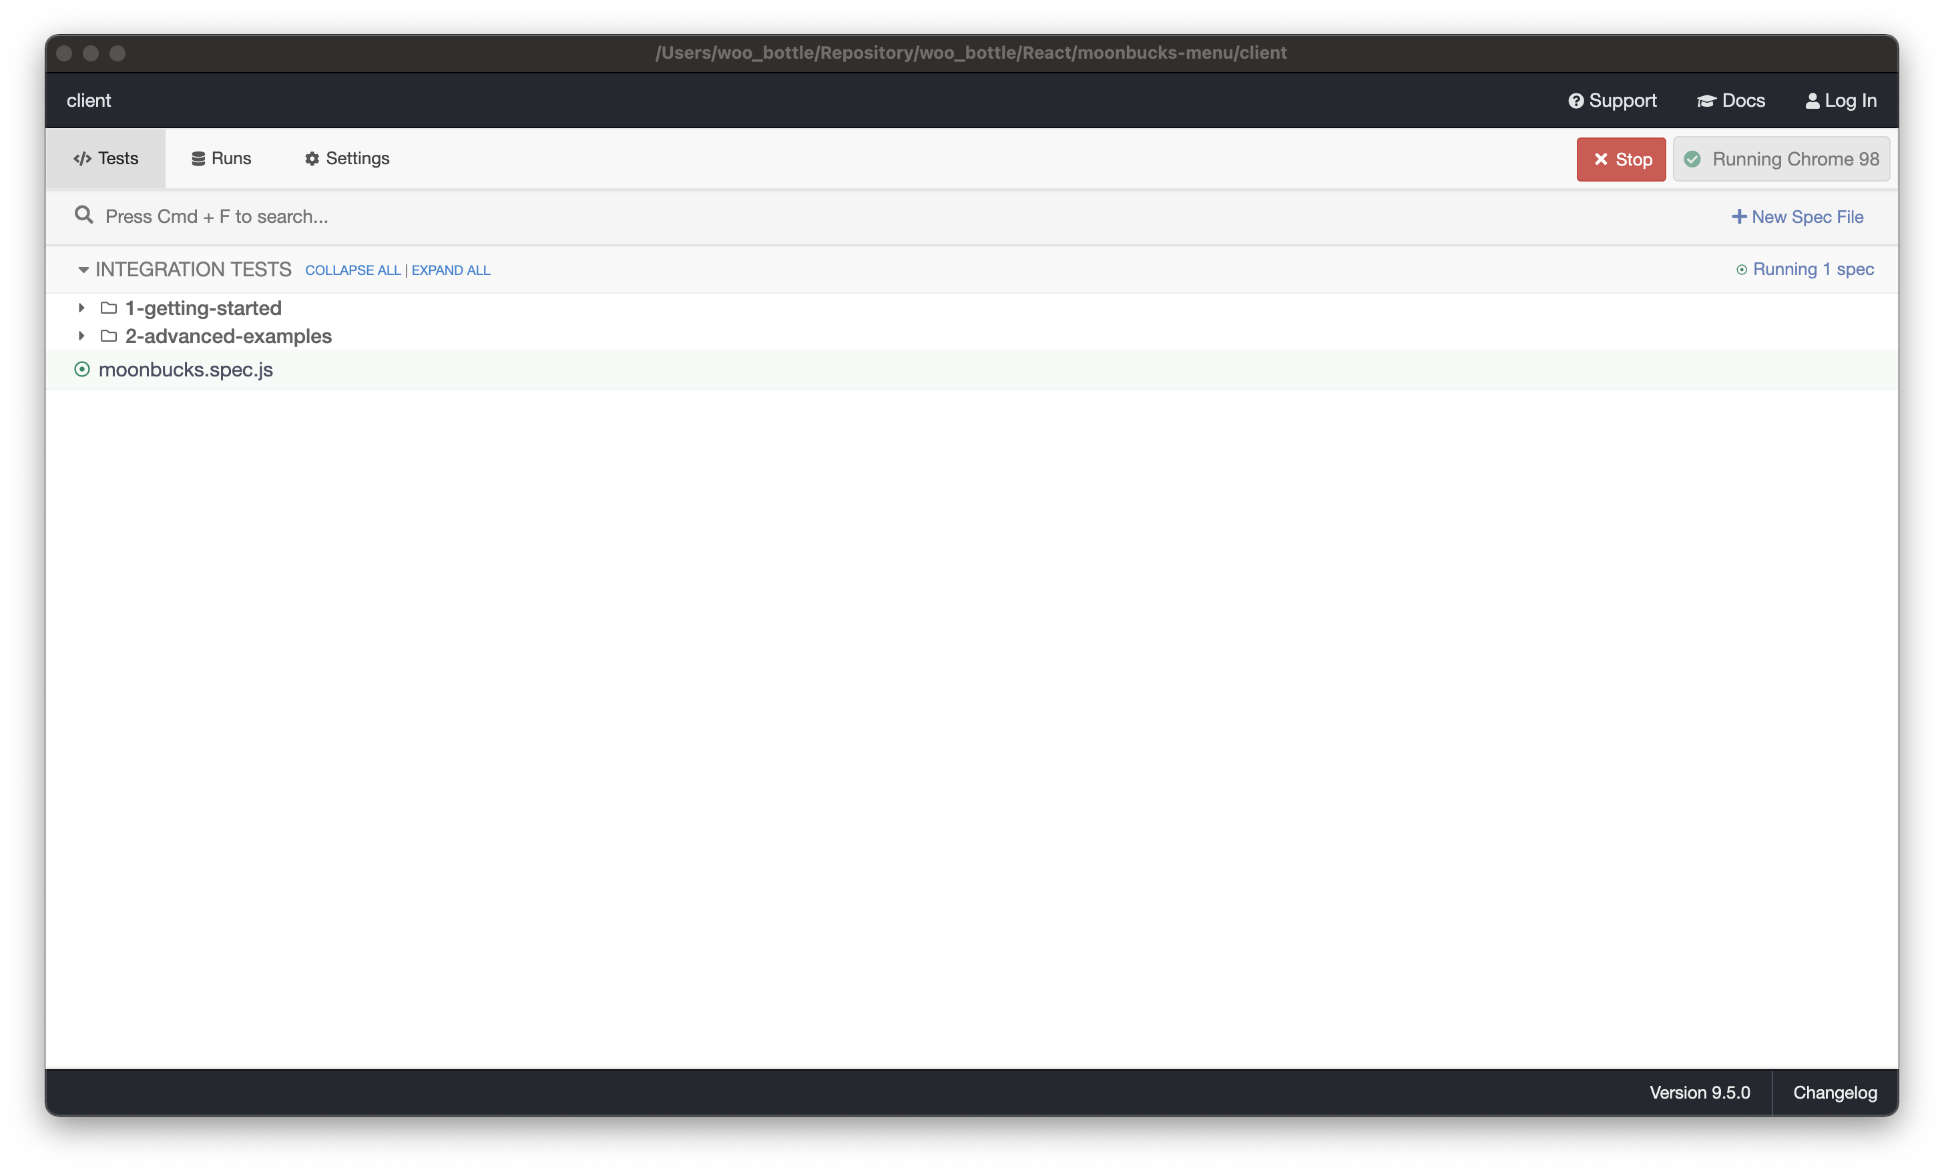
Task: Click the 2-advanced-examples folder icon
Action: click(x=109, y=336)
